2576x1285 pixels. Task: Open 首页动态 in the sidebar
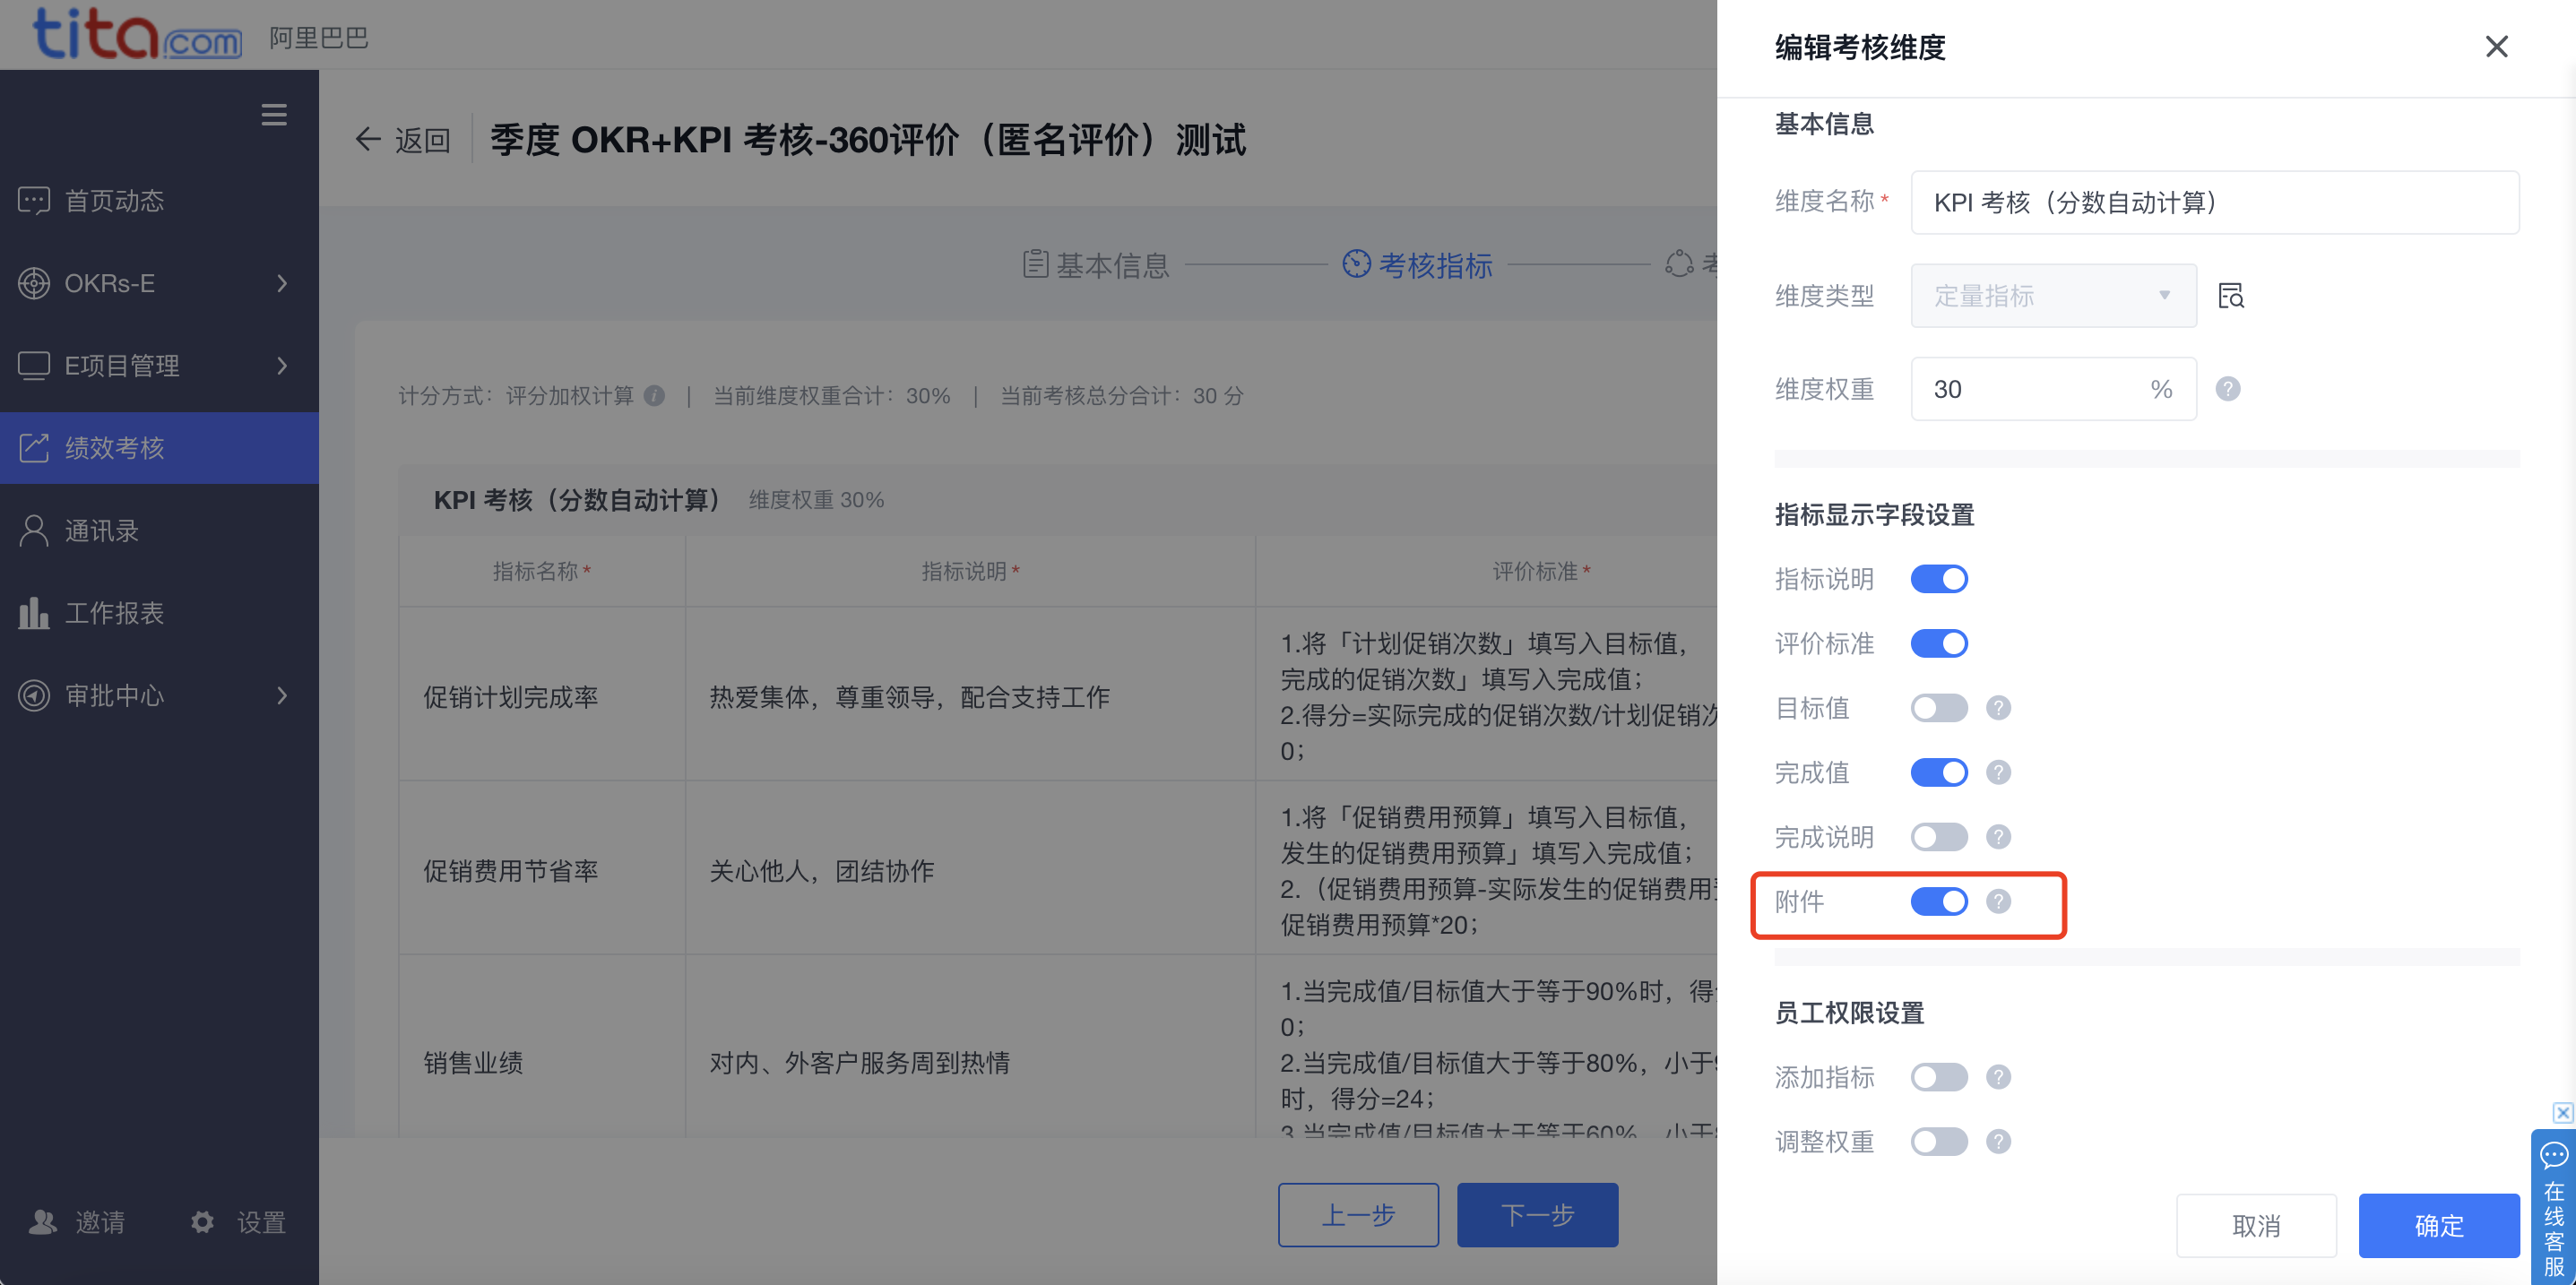click(159, 201)
